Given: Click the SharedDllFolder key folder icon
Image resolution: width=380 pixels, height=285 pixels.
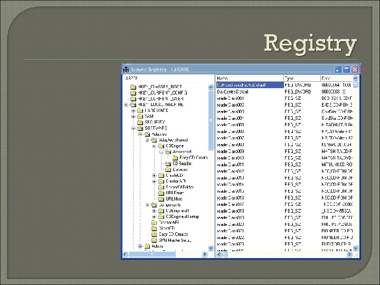Looking at the screenshot, I should 161,187.
